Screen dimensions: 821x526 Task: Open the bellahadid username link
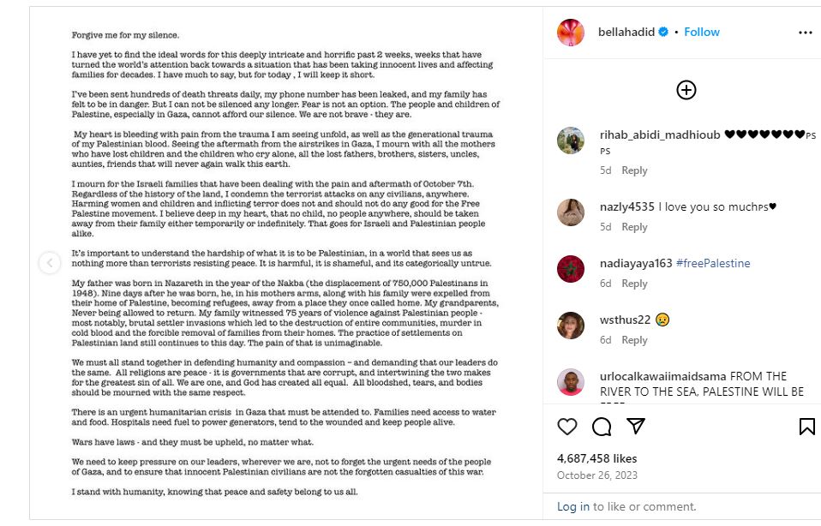click(627, 32)
